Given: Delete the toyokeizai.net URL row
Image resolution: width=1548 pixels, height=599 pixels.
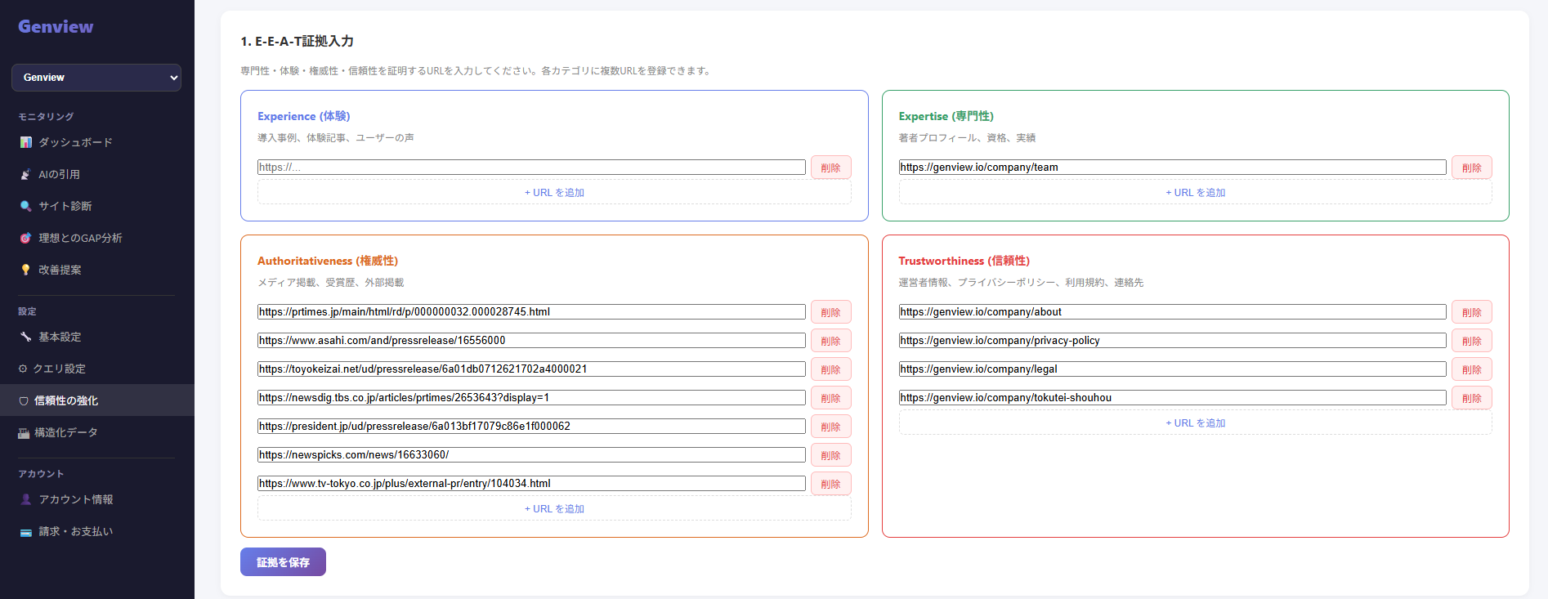Looking at the screenshot, I should [x=831, y=369].
